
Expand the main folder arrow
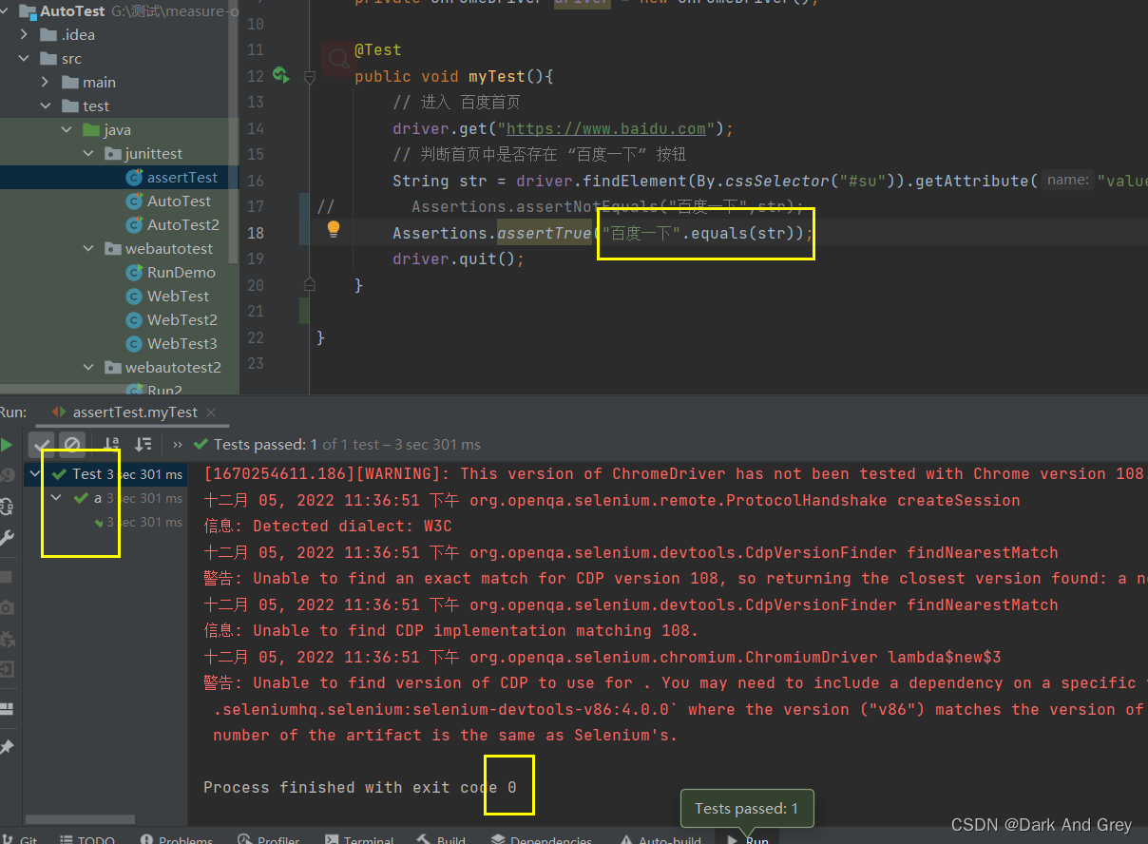click(46, 83)
